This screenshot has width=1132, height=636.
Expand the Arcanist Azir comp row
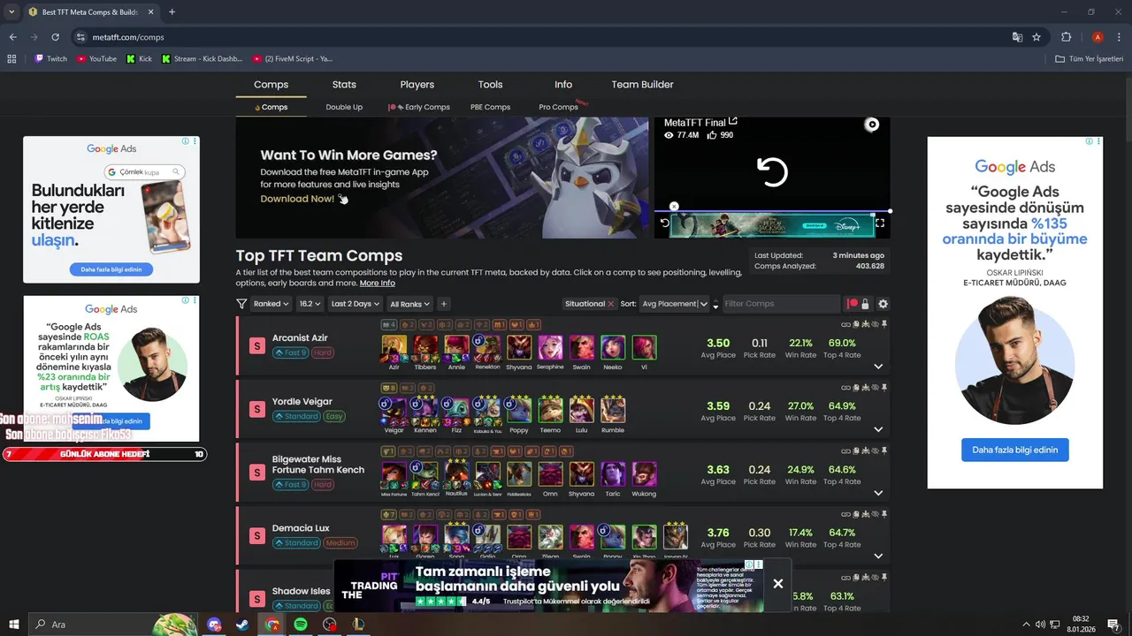[878, 366]
